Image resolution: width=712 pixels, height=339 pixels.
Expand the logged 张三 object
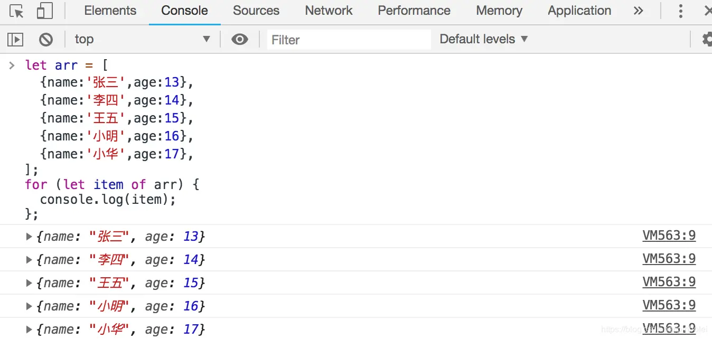coord(29,237)
